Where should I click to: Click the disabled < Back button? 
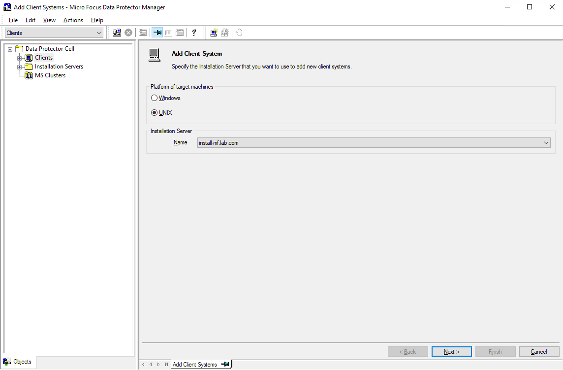[x=408, y=352]
